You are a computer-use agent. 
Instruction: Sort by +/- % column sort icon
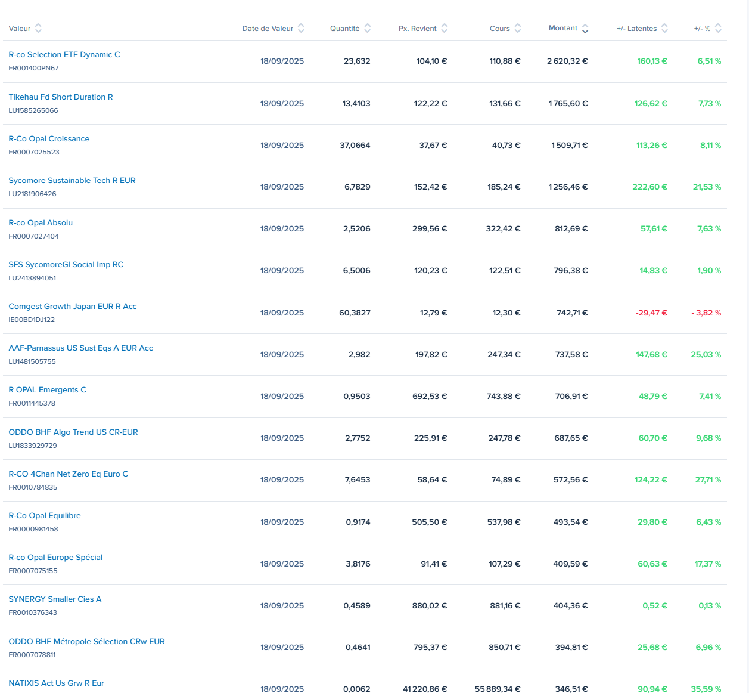pyautogui.click(x=718, y=28)
